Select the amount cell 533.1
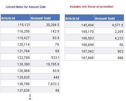This screenshot has width=126, height=101. (x=45, y=57)
